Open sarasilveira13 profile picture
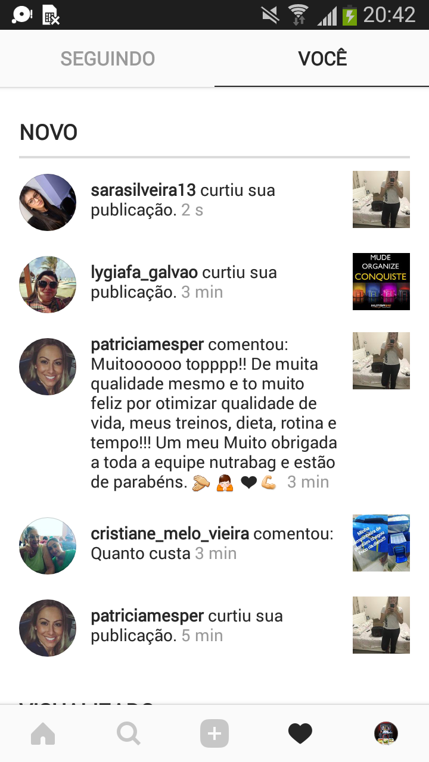This screenshot has width=429, height=762. point(48,202)
